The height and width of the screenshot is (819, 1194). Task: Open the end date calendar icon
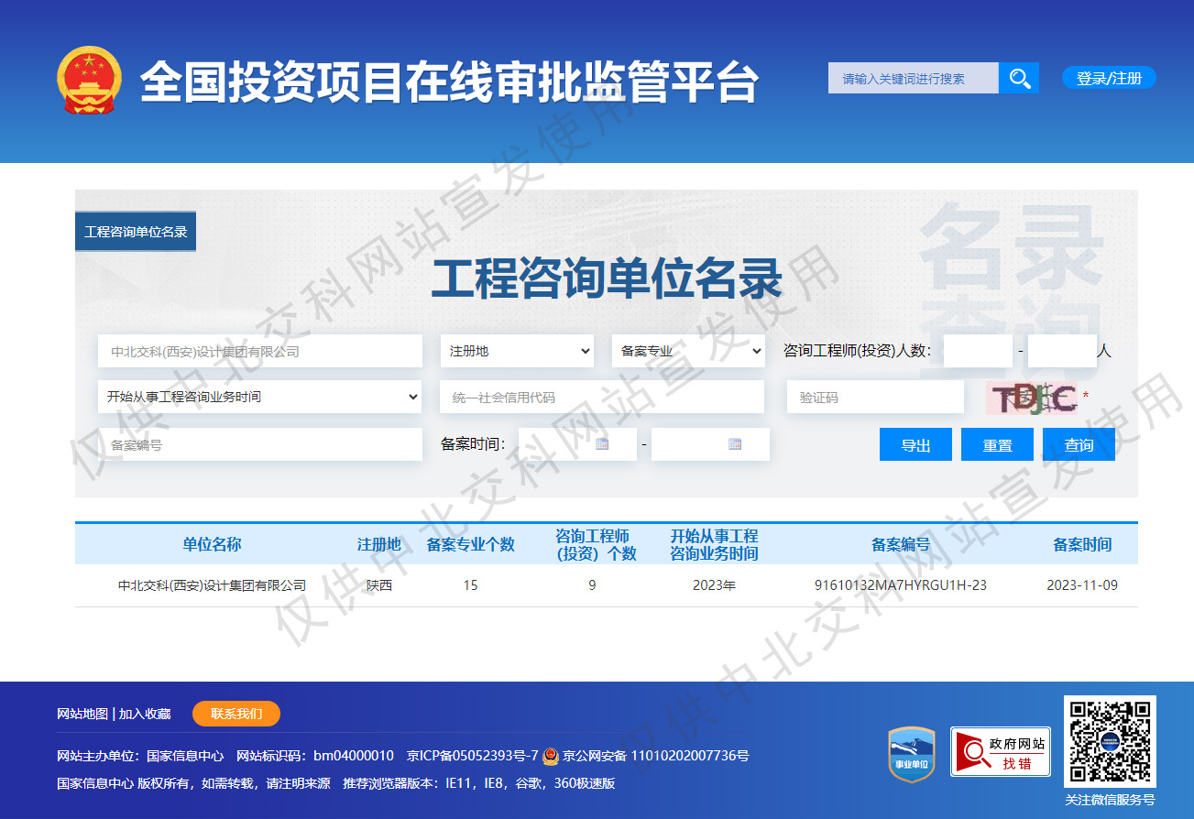point(734,444)
